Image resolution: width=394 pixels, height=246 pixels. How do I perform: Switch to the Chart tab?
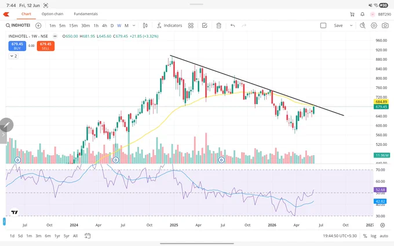pyautogui.click(x=26, y=14)
